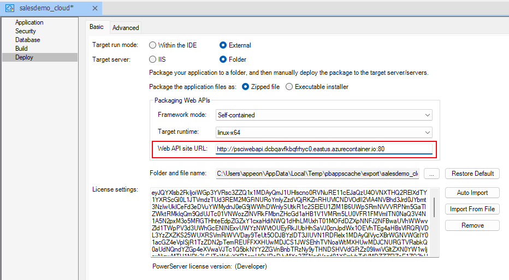Browse for folder with ellipsis button
Image resolution: width=509 pixels, height=280 pixels.
431,174
